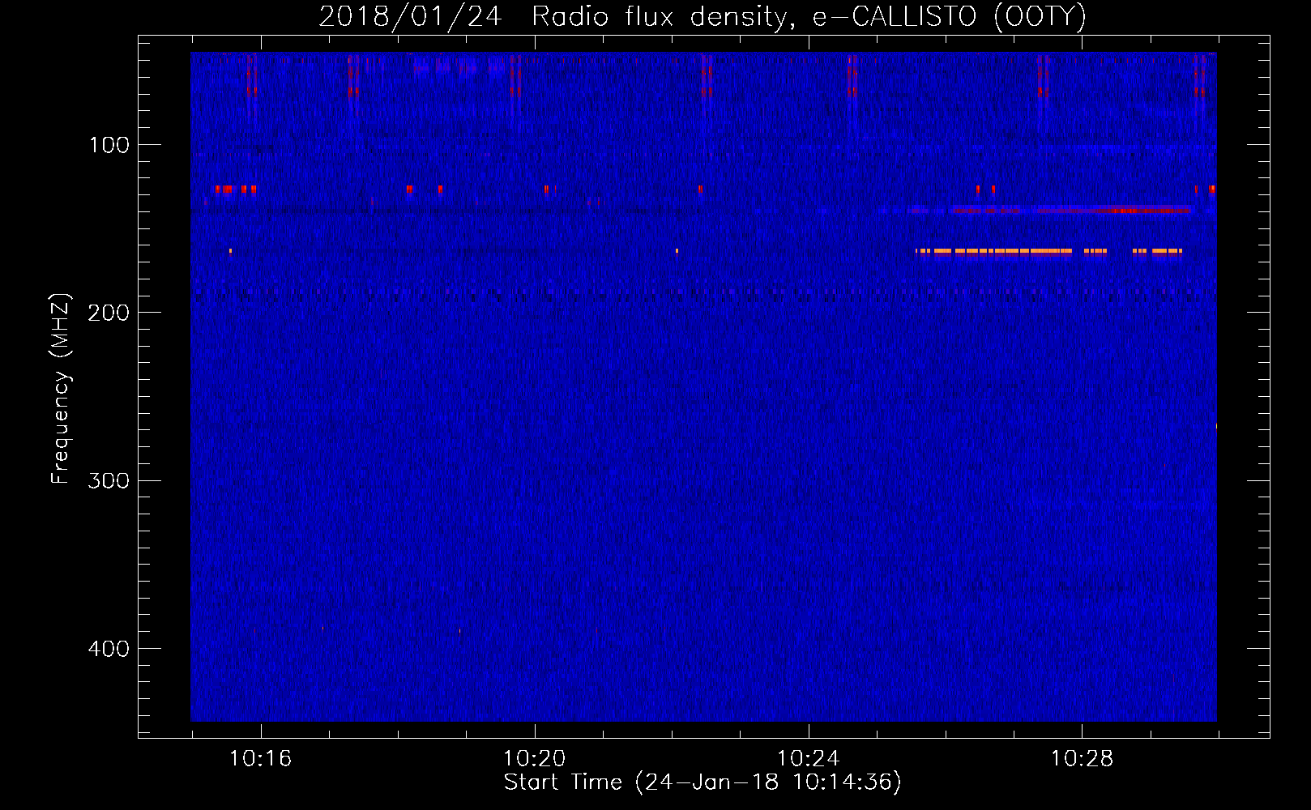Click the "Frequency (MHZ)" axis label

pos(61,389)
